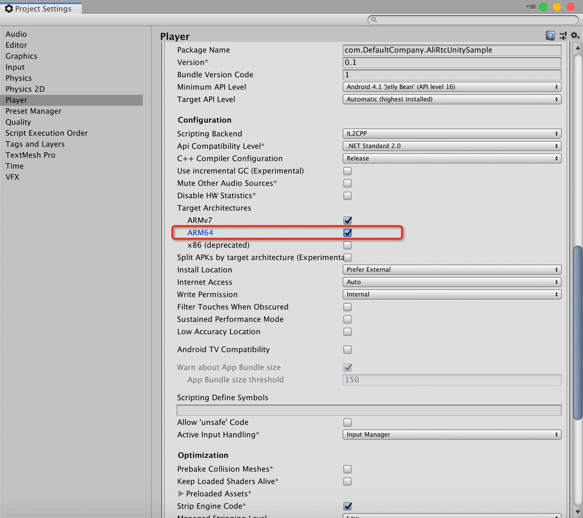583x518 pixels.
Task: Click the magnifier icon in search field
Action: [x=374, y=19]
